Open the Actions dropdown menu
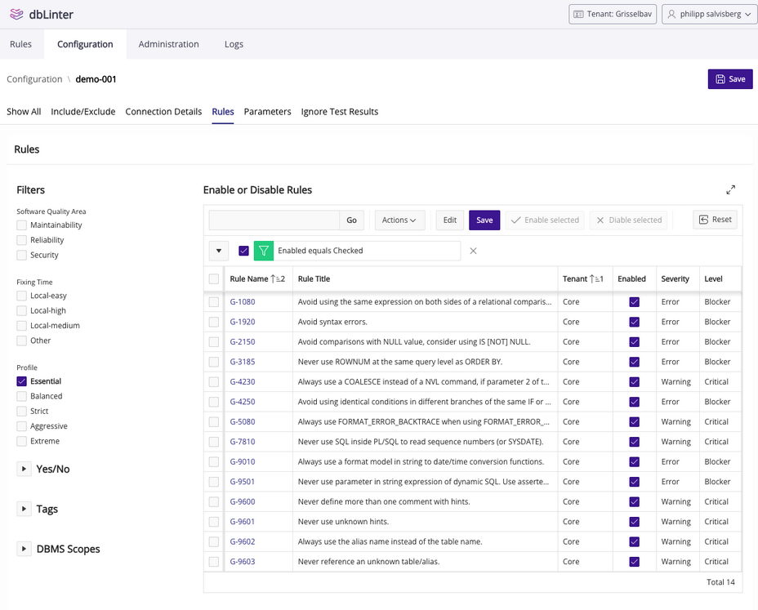758x610 pixels. [x=399, y=220]
